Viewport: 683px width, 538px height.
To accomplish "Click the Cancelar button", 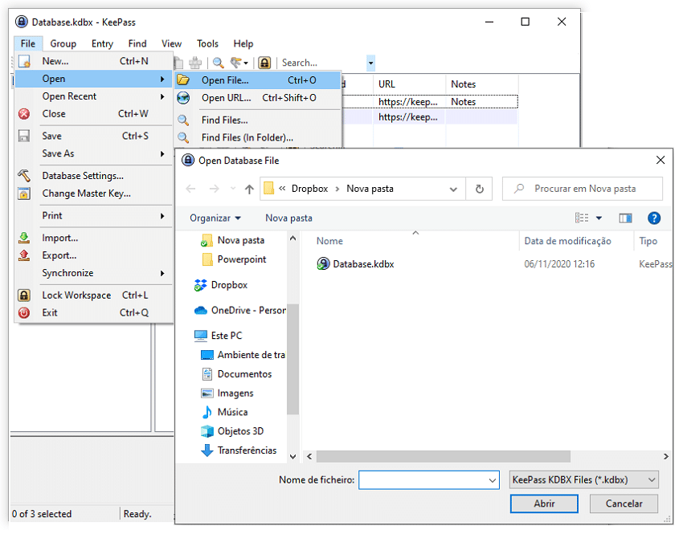I will pyautogui.click(x=624, y=503).
